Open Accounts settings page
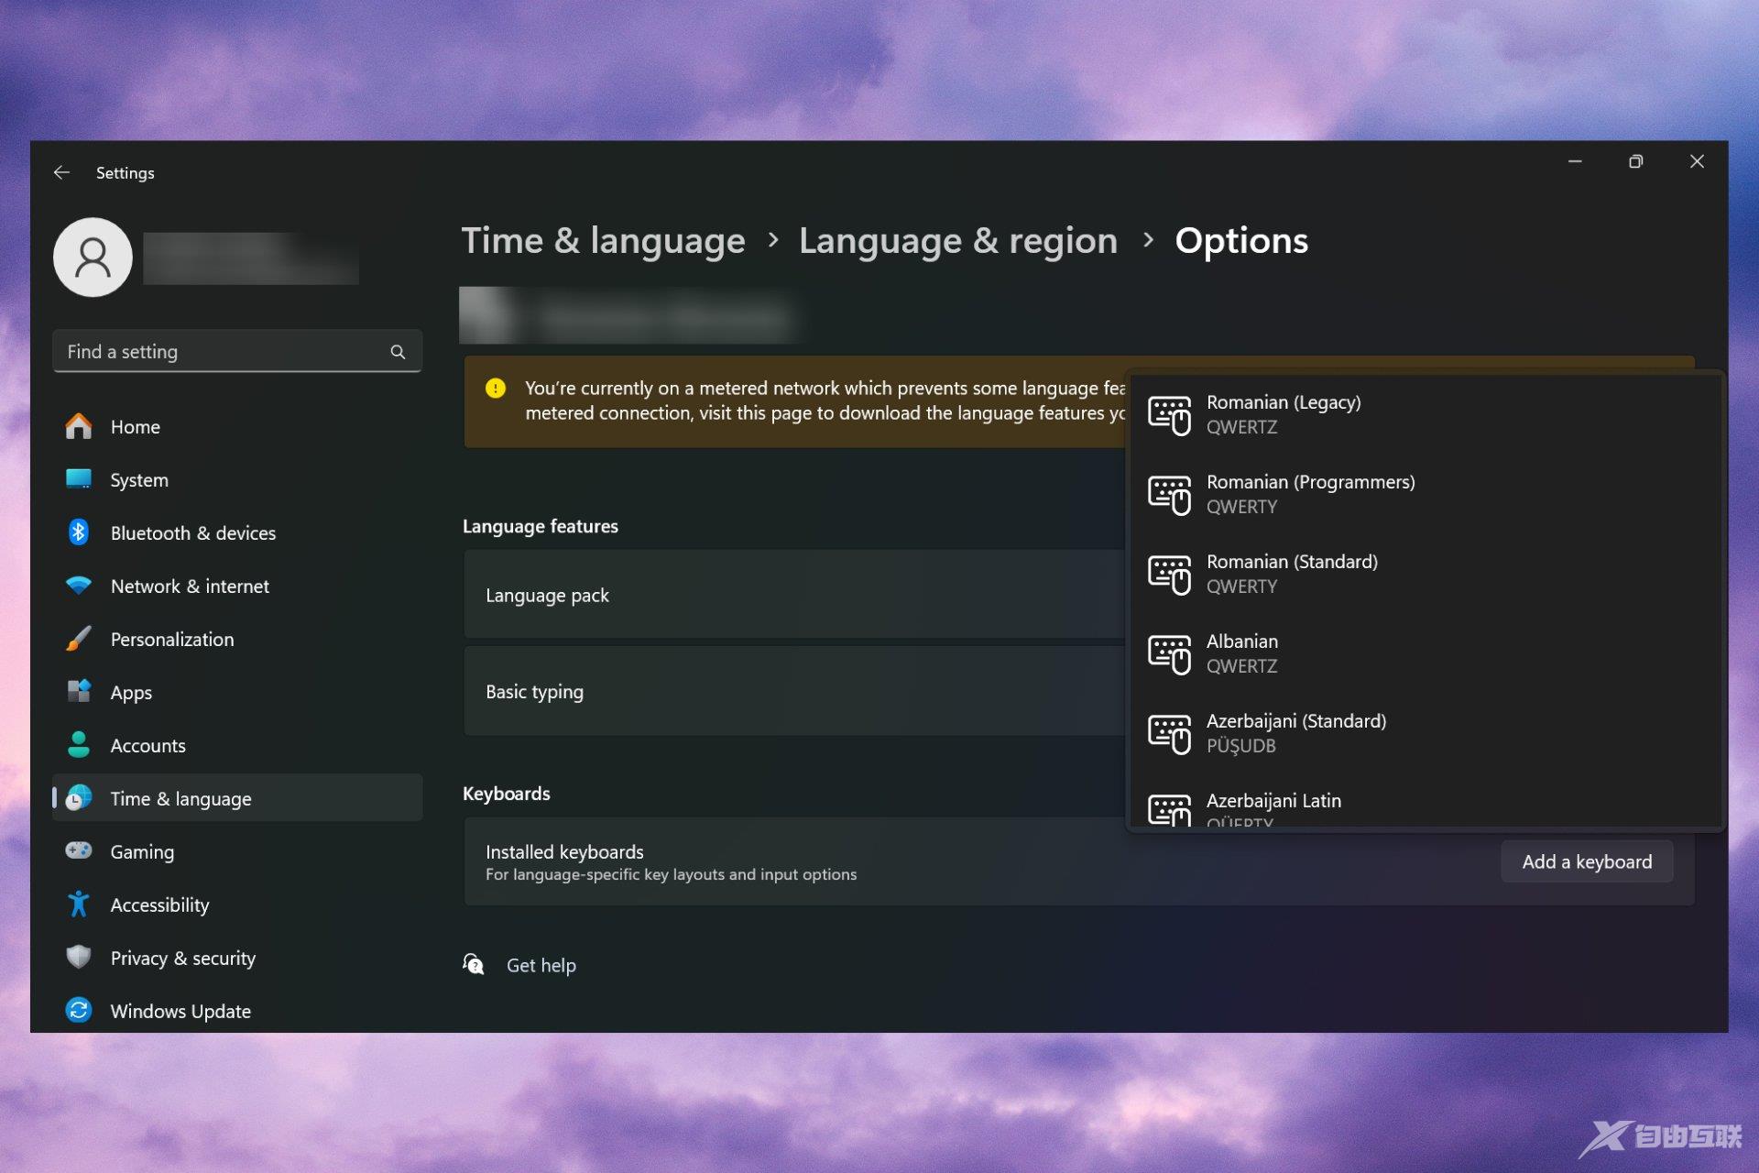The height and width of the screenshot is (1173, 1759). click(237, 746)
